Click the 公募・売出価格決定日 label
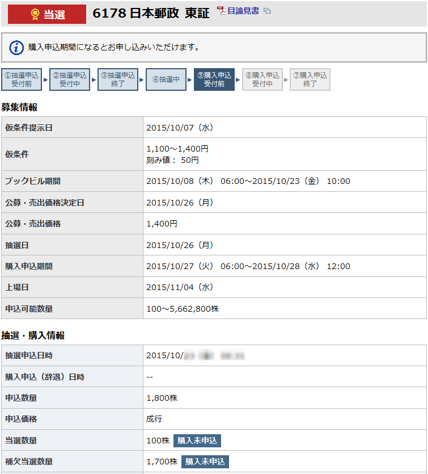428x474 pixels. coord(45,203)
